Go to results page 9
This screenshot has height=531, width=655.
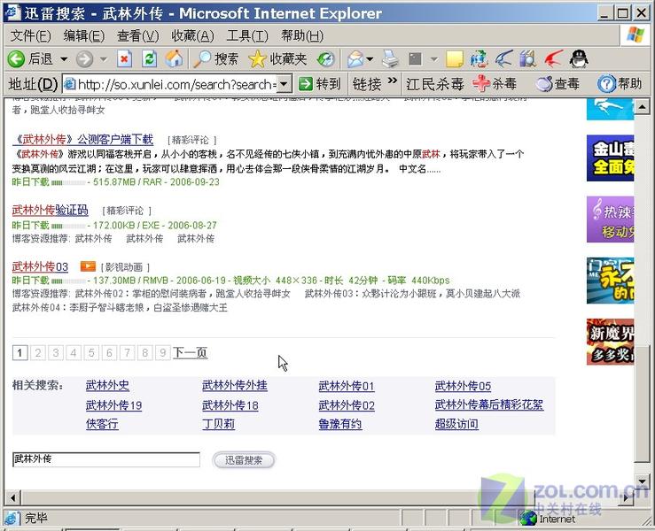click(x=163, y=353)
